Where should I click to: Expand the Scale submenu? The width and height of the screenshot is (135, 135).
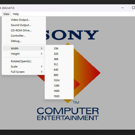(x=24, y=66)
